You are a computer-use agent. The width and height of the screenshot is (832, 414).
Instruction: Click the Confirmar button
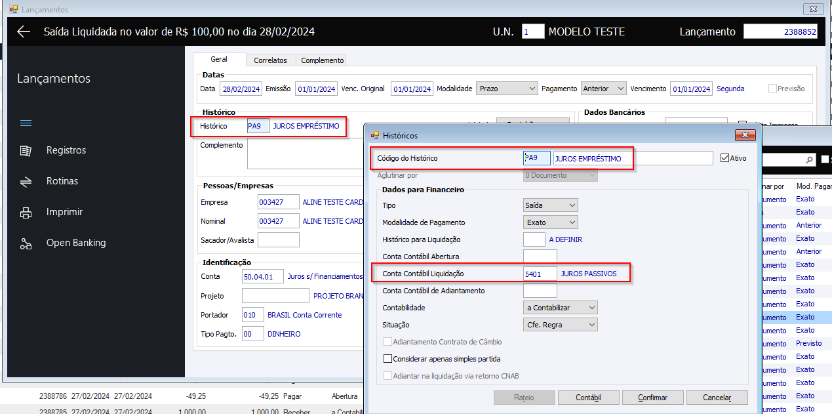[x=652, y=397]
